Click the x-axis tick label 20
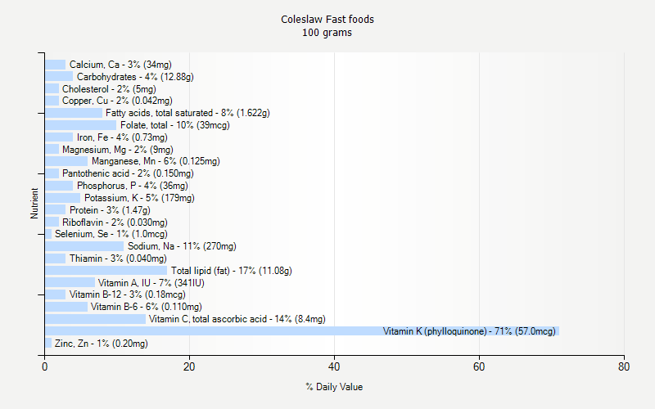Viewport: 655px width, 409px height. [189, 366]
